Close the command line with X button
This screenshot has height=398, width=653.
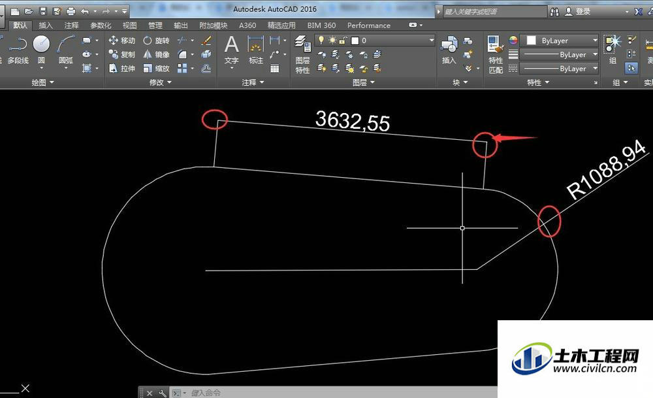coord(150,393)
